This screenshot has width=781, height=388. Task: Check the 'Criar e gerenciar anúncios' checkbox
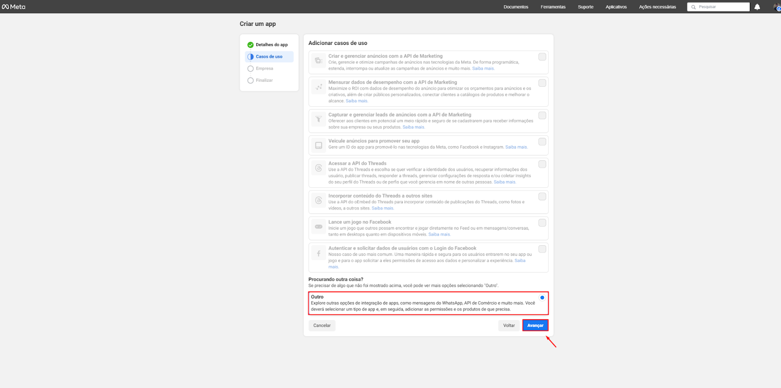pos(542,57)
